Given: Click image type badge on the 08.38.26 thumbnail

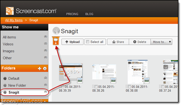Looking at the screenshot, I should pos(113,80).
